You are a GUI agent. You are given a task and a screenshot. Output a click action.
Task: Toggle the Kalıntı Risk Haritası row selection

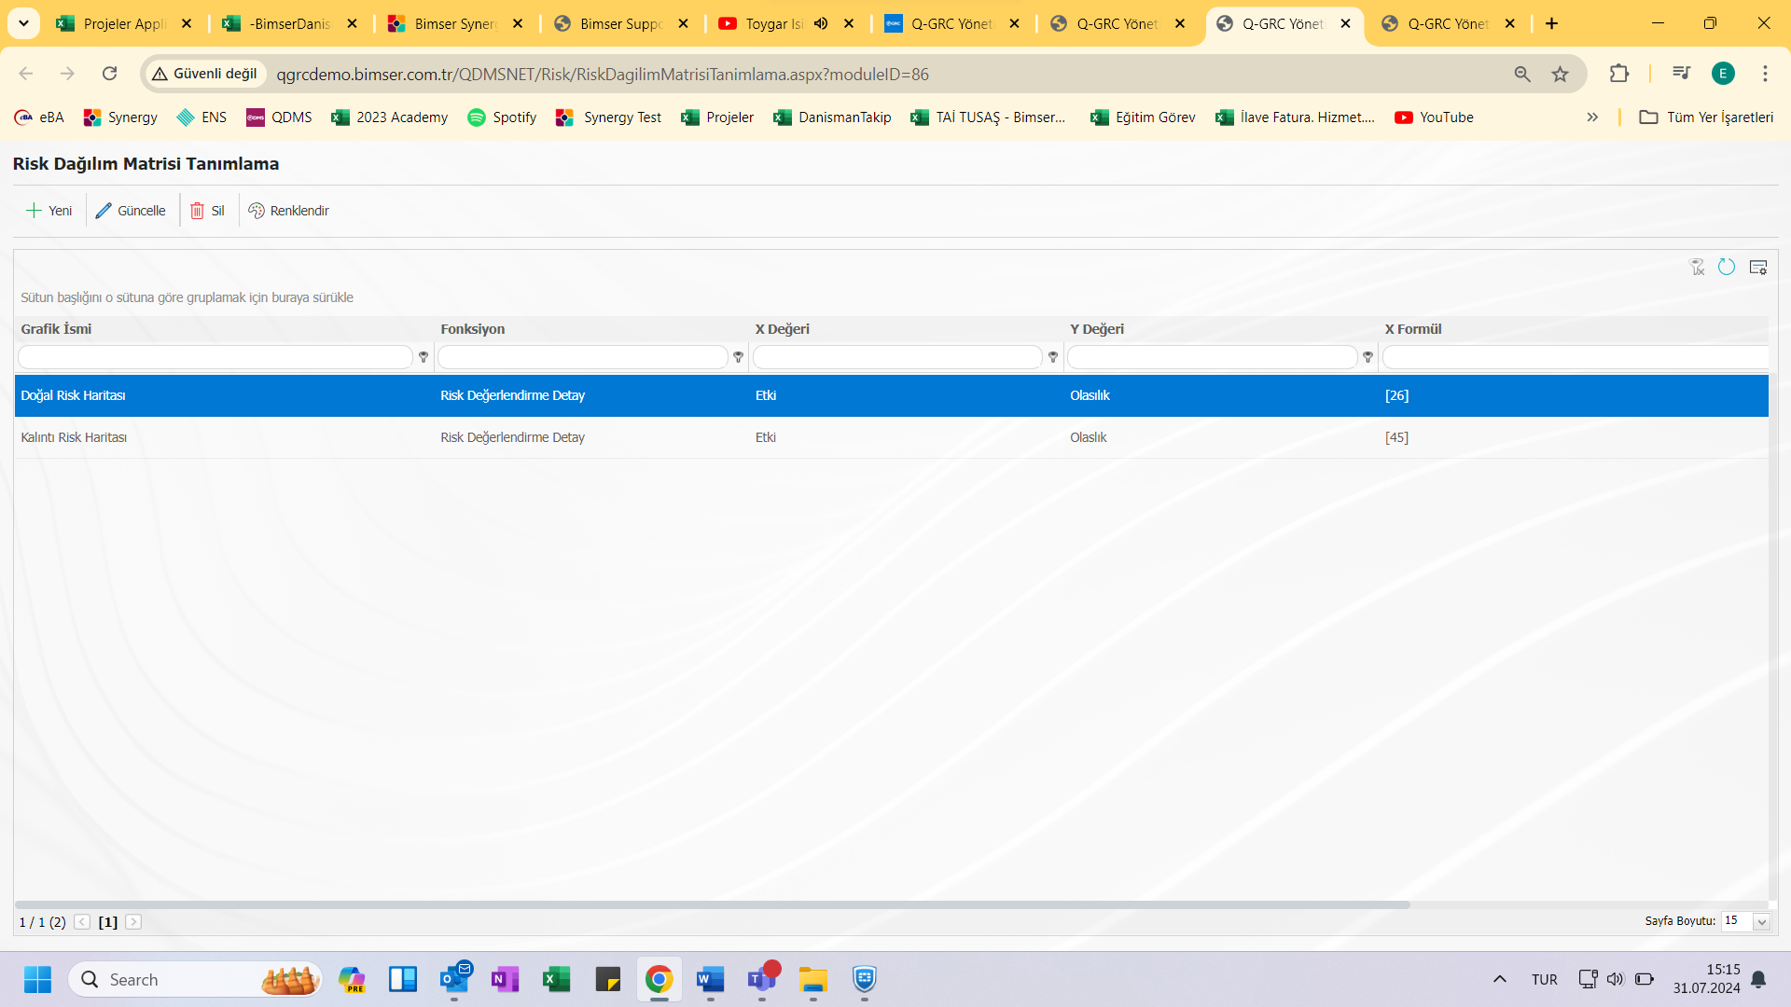[x=74, y=437]
